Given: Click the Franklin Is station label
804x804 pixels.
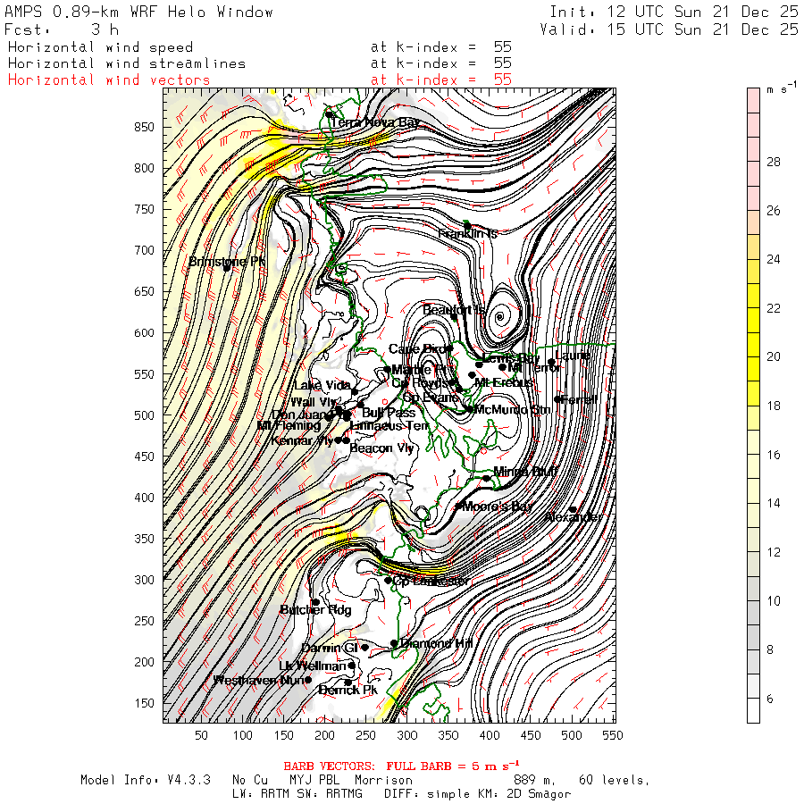Looking at the screenshot, I should pos(467,234).
